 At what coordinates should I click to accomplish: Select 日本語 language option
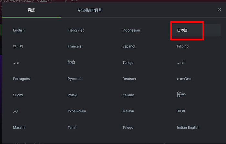(182, 30)
